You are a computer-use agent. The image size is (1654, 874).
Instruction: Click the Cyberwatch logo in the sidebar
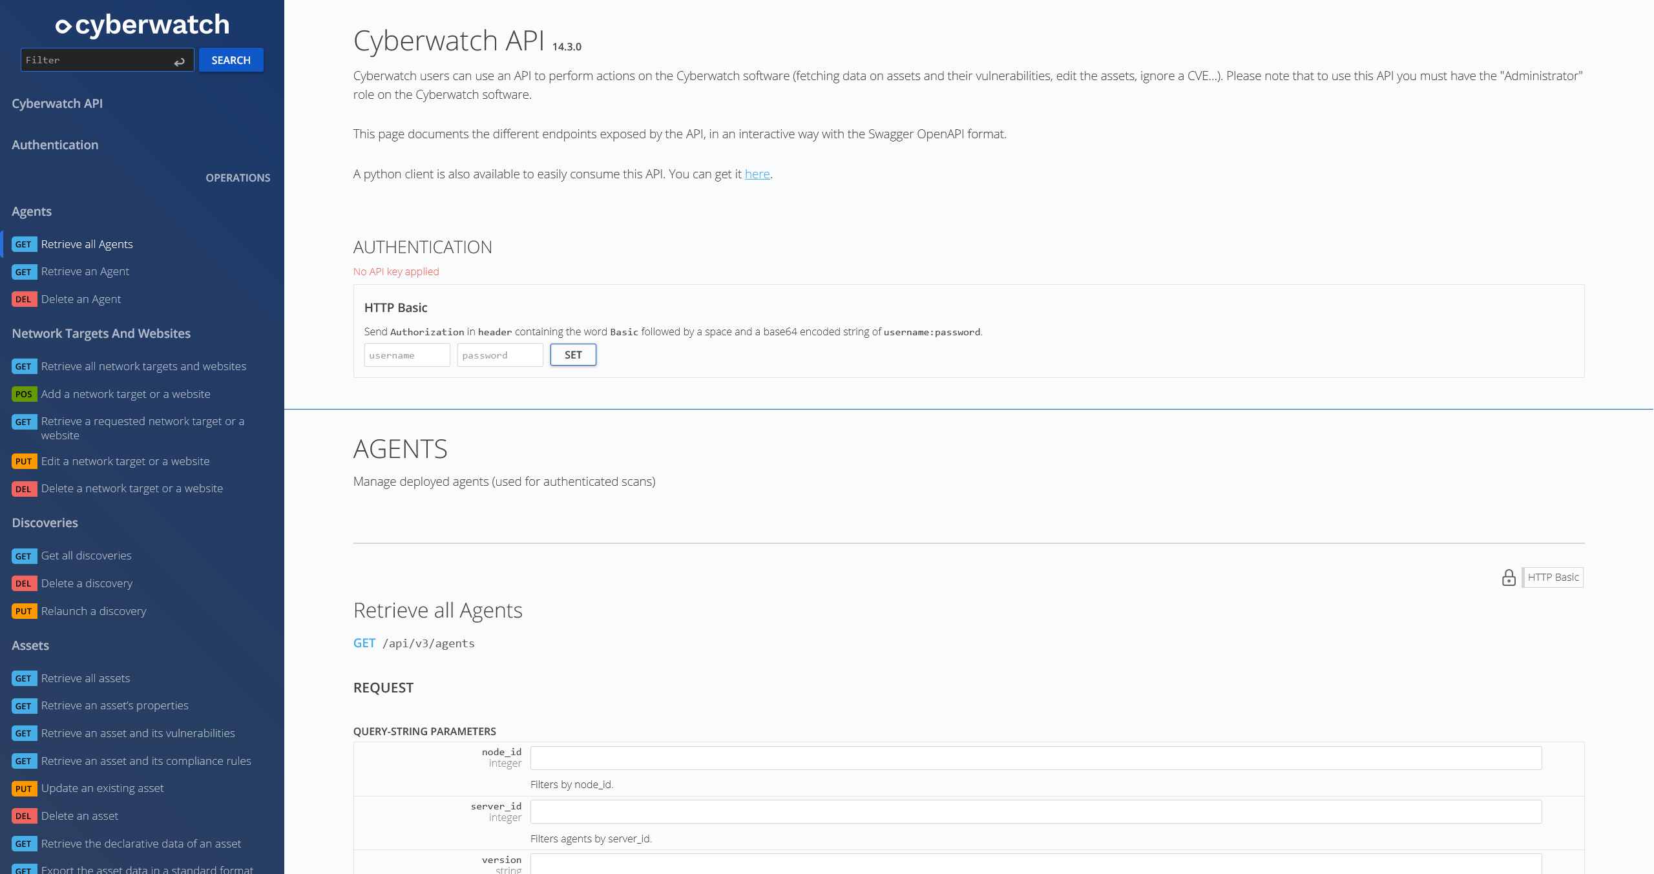[x=142, y=25]
